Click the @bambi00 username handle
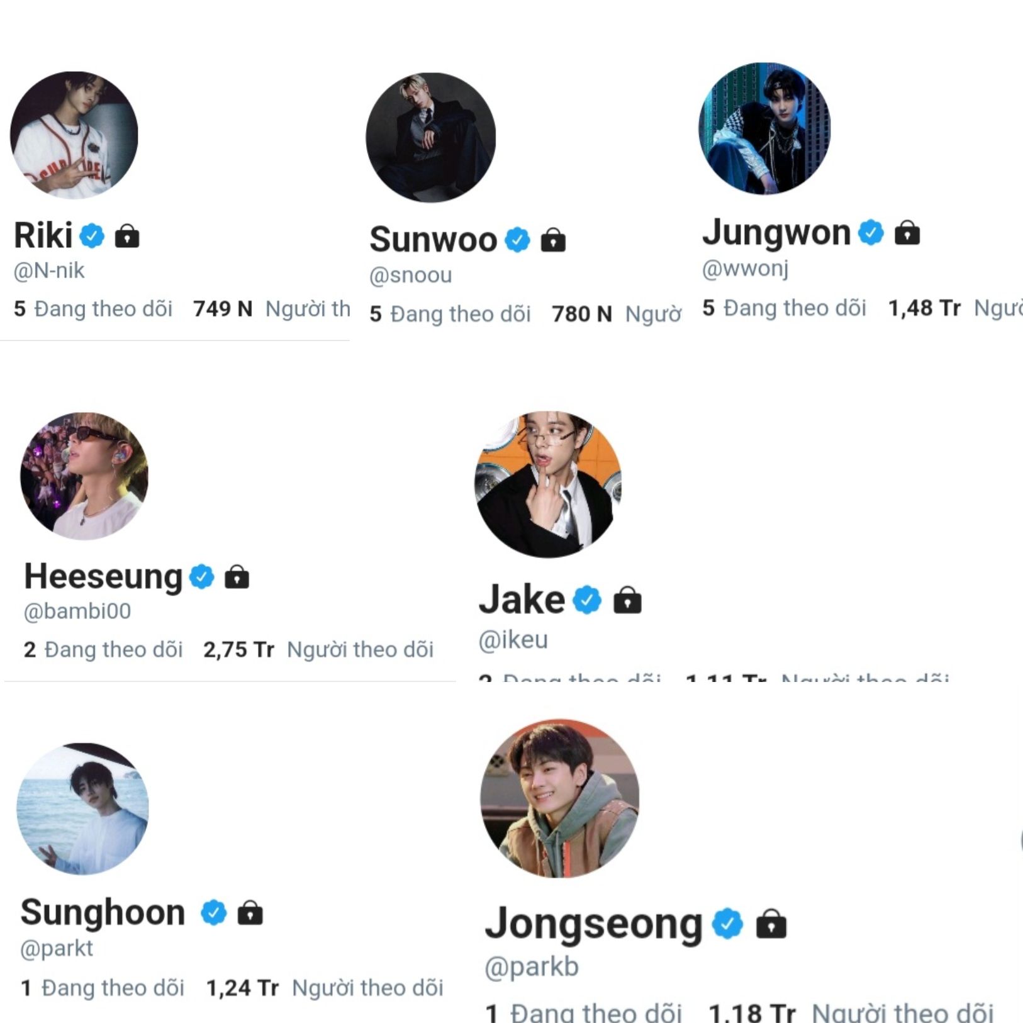Image resolution: width=1023 pixels, height=1023 pixels. coord(77,612)
